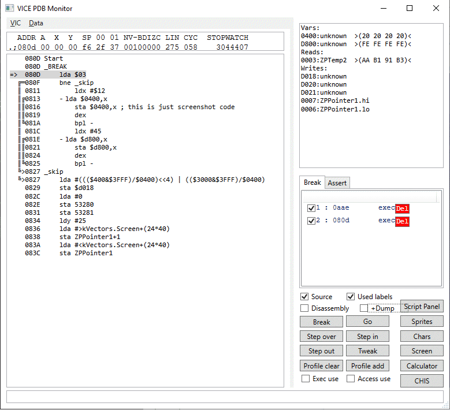Open the Chars viewer
Screen dimensions: 450x410
click(x=422, y=337)
